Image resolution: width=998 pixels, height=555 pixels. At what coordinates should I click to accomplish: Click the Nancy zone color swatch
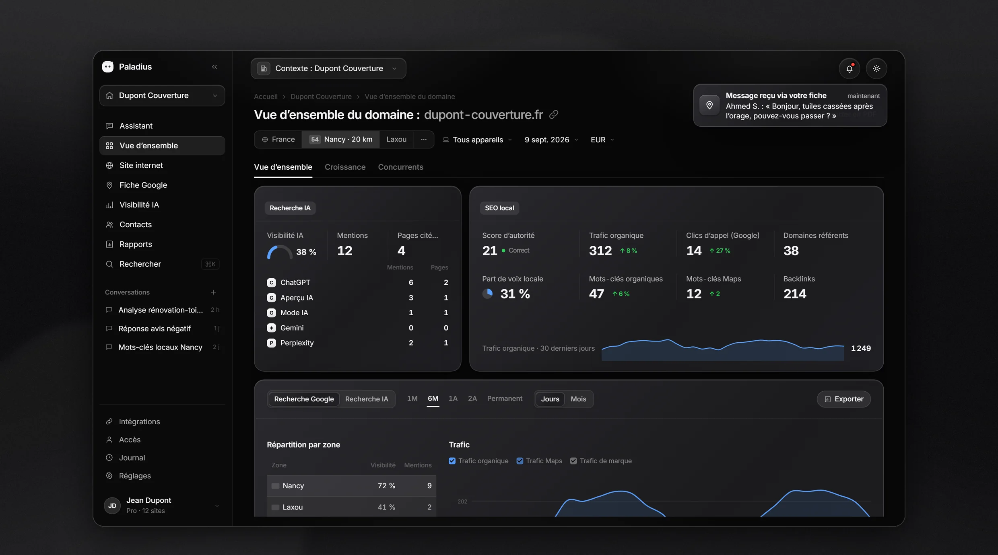click(275, 486)
